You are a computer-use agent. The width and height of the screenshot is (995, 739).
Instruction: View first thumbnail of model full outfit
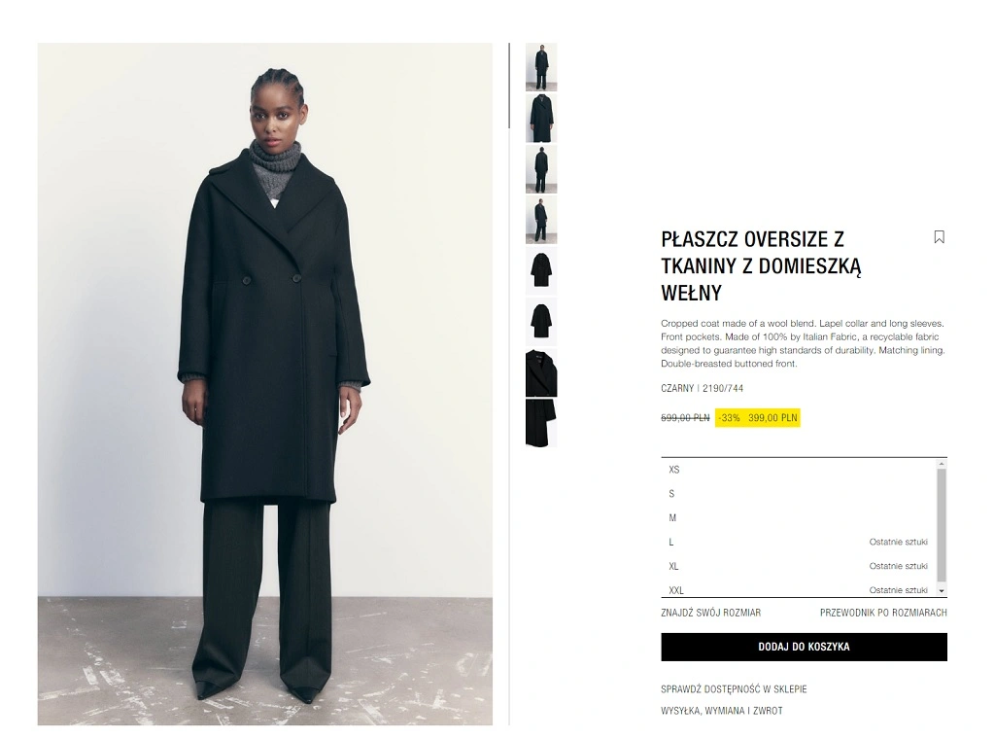tap(541, 67)
